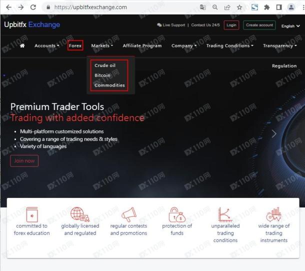
Task: Click 'Premium Trader Tools' heading
Action: pyautogui.click(x=57, y=107)
